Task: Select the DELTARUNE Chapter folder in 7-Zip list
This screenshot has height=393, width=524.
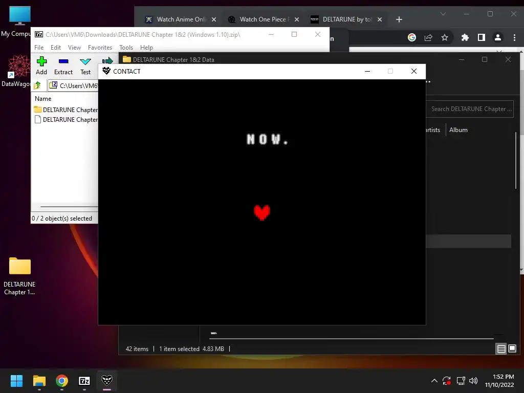Action: click(x=66, y=110)
